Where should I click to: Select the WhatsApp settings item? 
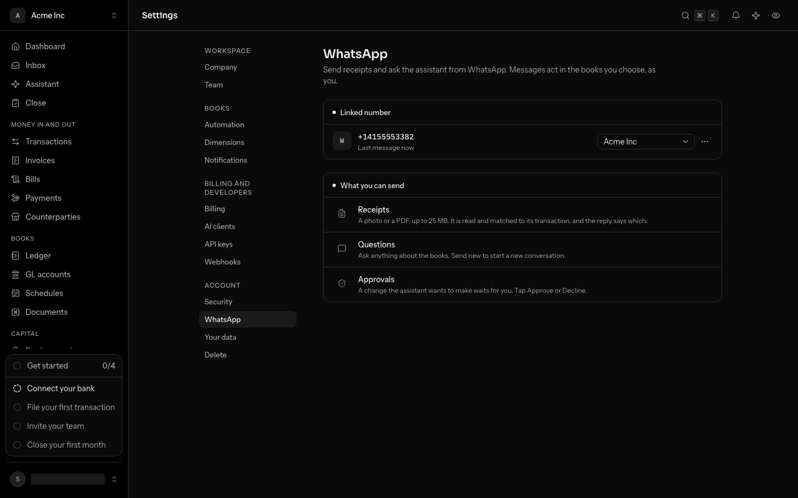pos(247,319)
